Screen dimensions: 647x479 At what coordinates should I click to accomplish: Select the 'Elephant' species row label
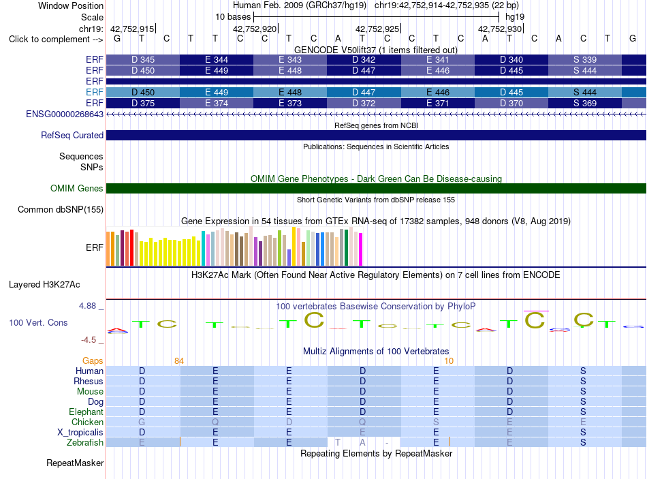(86, 412)
